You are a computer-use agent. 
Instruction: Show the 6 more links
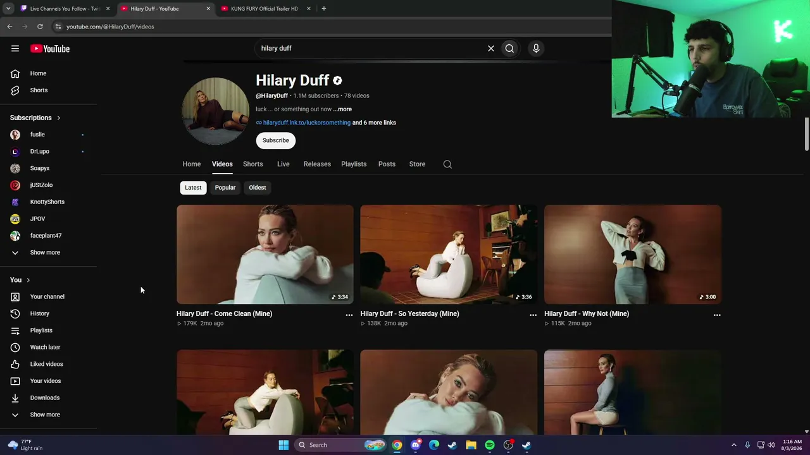[x=374, y=123]
